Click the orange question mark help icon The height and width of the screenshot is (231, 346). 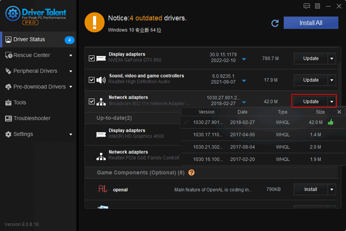tap(191, 172)
